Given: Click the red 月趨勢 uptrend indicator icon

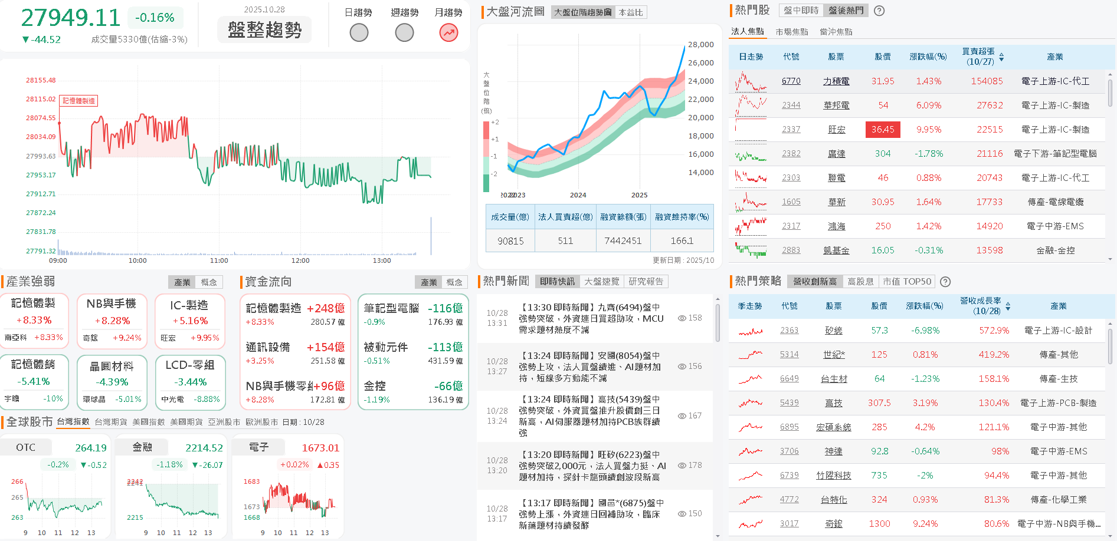Looking at the screenshot, I should [448, 33].
